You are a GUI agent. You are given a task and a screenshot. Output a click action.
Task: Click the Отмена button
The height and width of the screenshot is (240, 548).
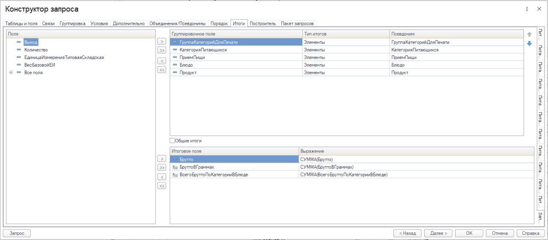tap(500, 233)
